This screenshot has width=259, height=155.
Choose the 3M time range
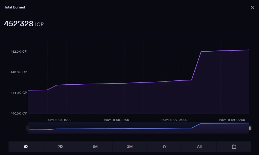130,147
